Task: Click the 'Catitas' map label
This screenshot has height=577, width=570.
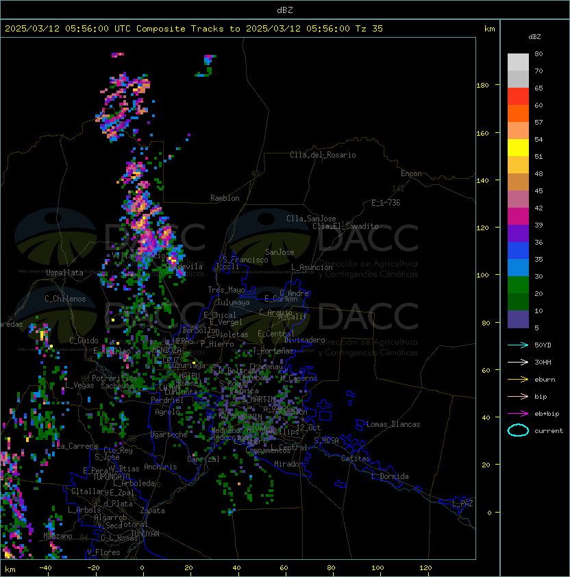Action: coord(356,458)
